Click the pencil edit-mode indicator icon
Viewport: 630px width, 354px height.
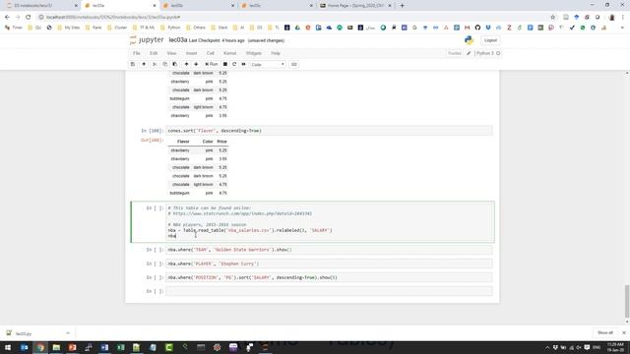point(469,53)
